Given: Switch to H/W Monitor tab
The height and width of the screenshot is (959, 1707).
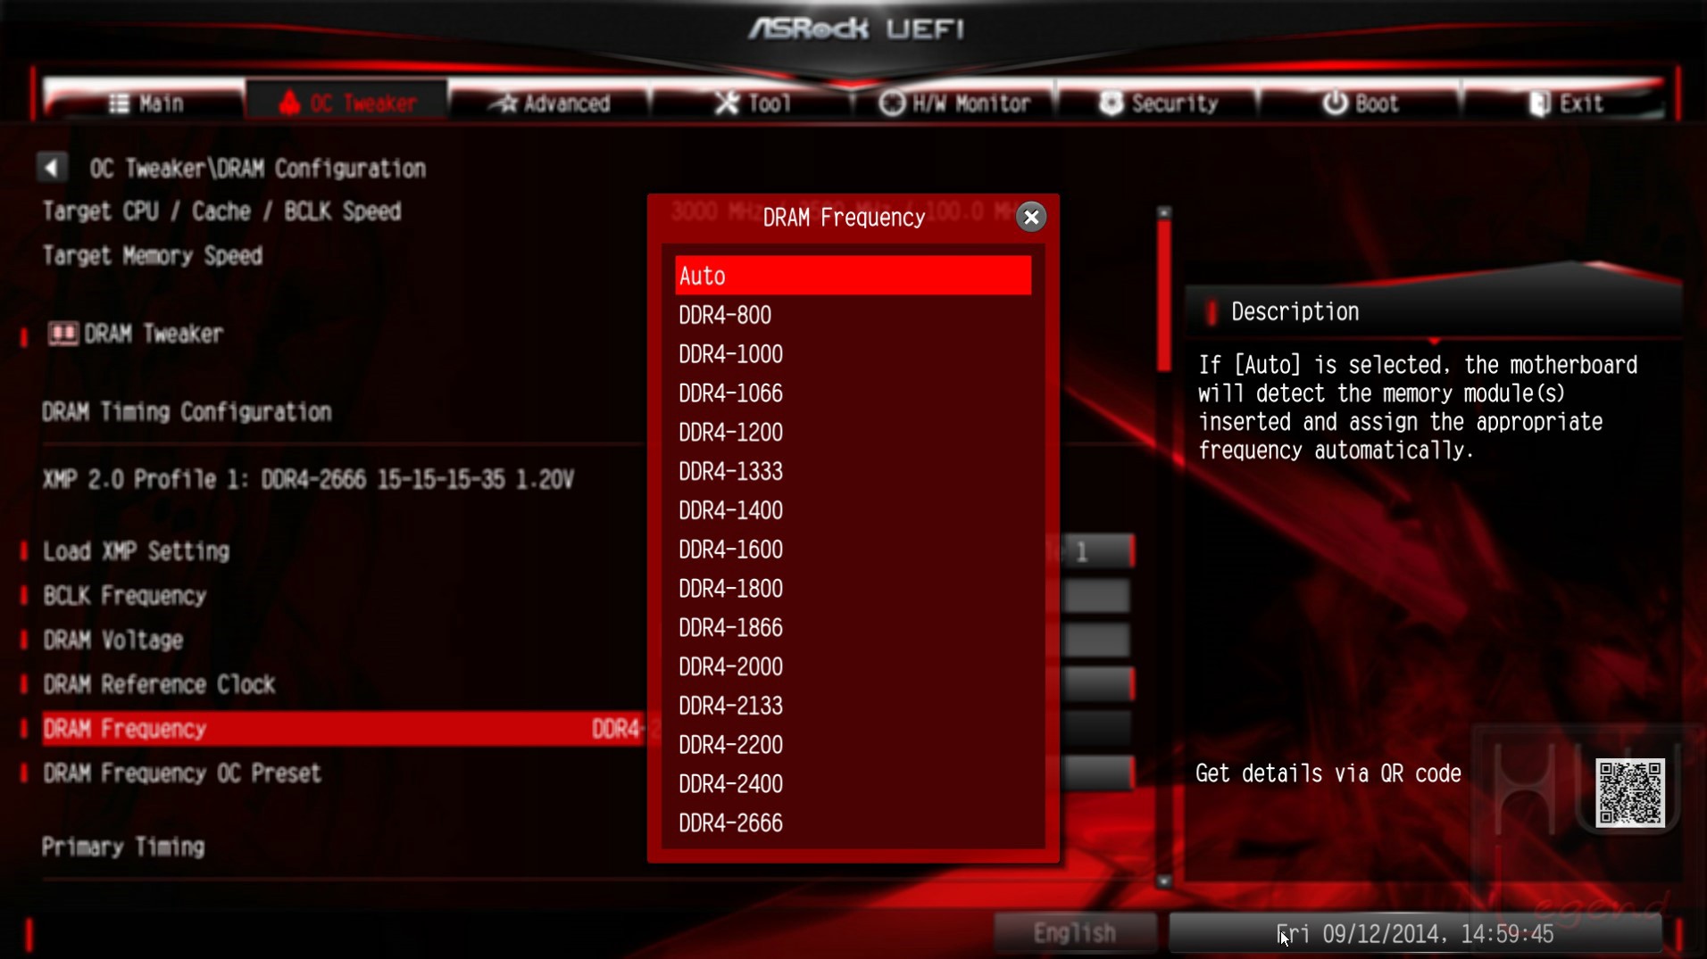Looking at the screenshot, I should click(954, 103).
